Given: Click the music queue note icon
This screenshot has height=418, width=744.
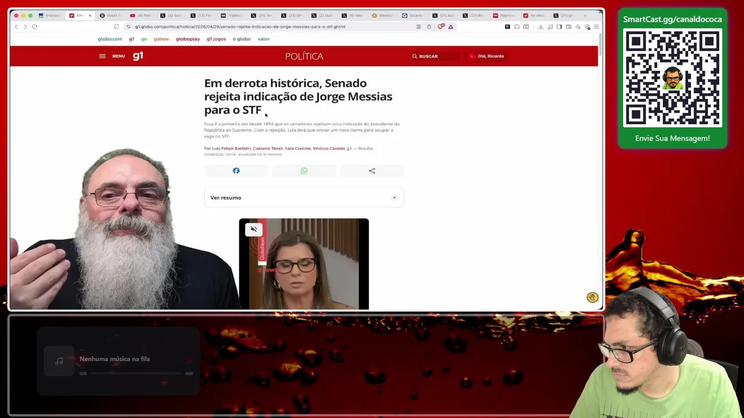Looking at the screenshot, I should [x=59, y=361].
